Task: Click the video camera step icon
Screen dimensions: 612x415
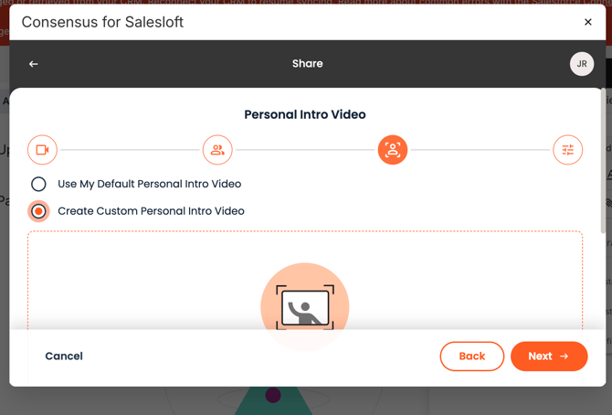Action: [x=42, y=150]
